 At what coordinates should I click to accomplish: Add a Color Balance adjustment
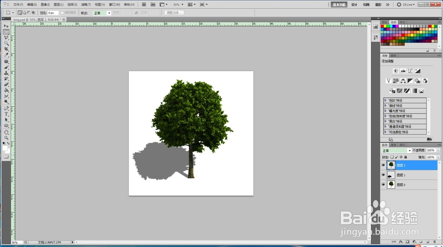[x=403, y=81]
